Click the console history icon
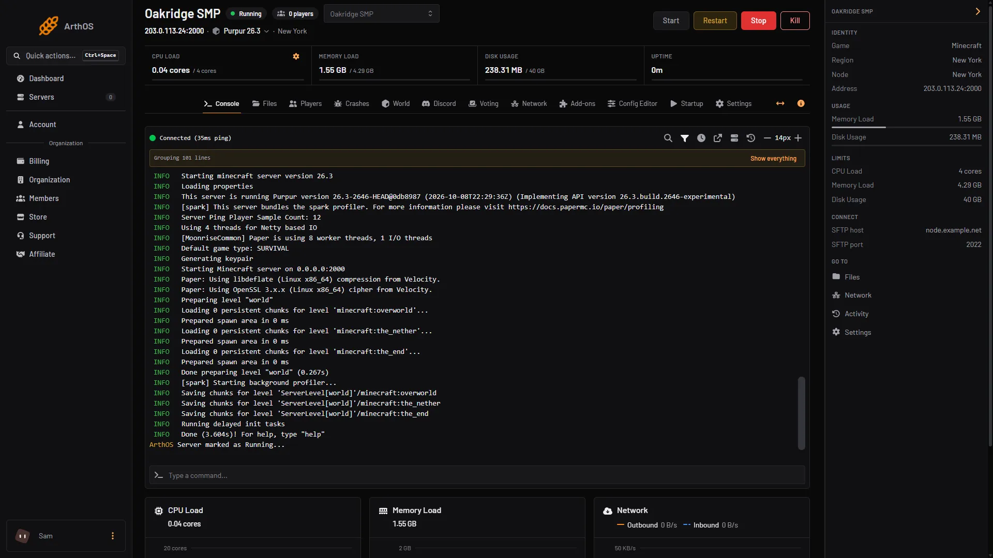This screenshot has height=558, width=993. coord(751,138)
